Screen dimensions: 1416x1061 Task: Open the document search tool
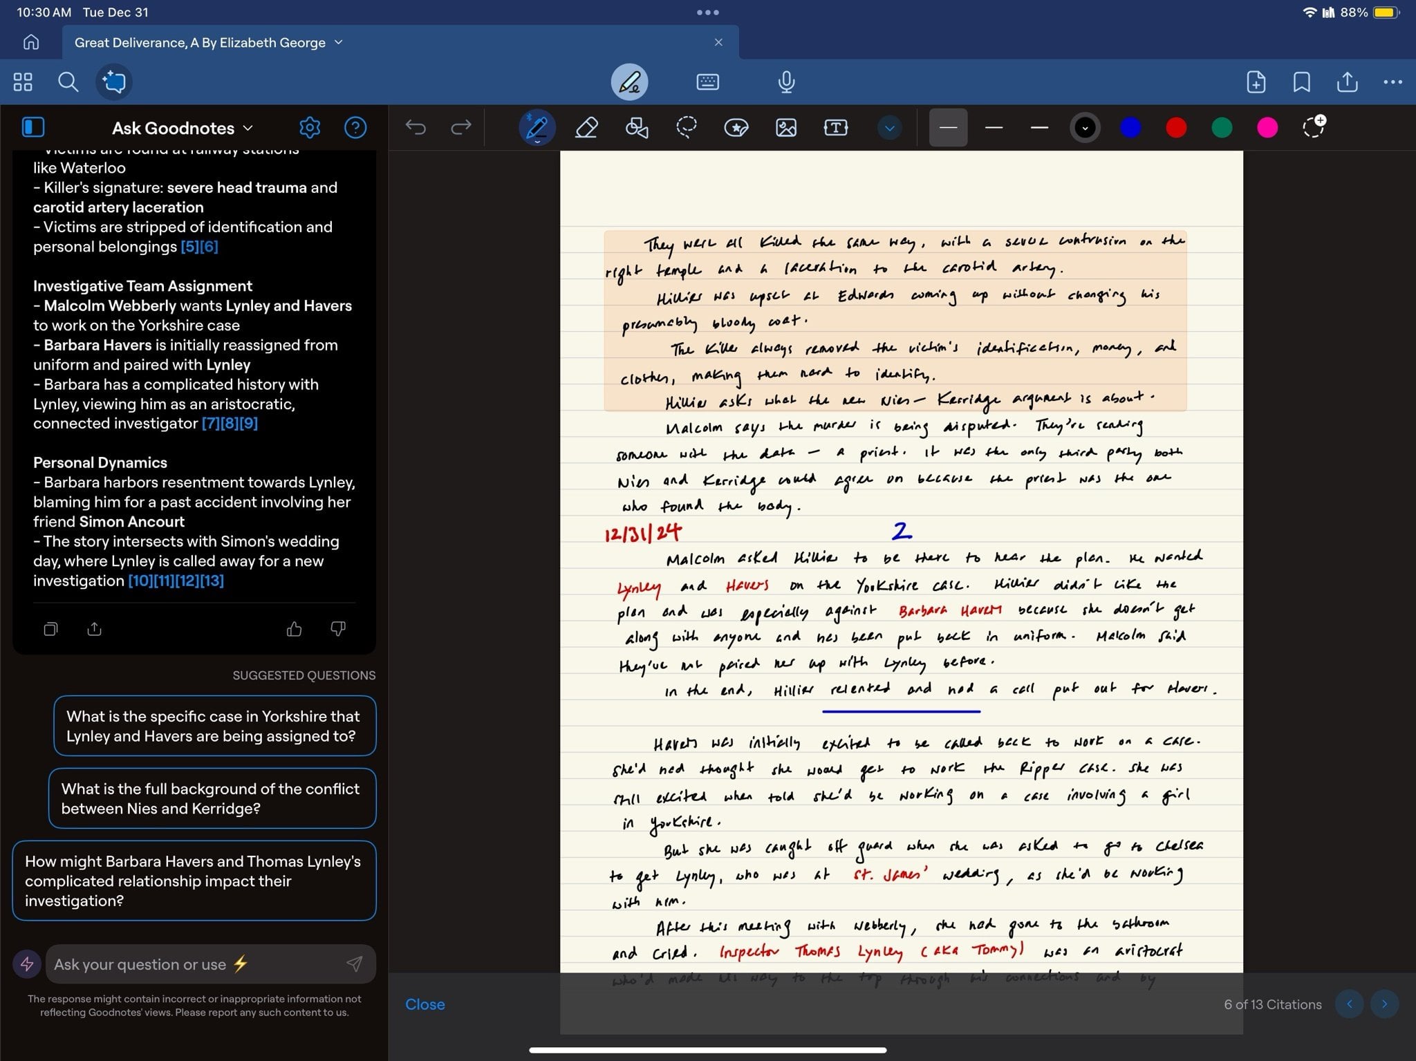coord(68,82)
